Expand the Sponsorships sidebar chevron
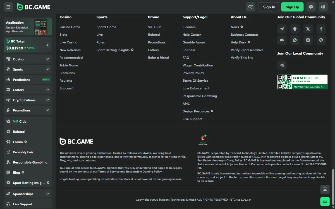This screenshot has width=335, height=209. (47, 194)
